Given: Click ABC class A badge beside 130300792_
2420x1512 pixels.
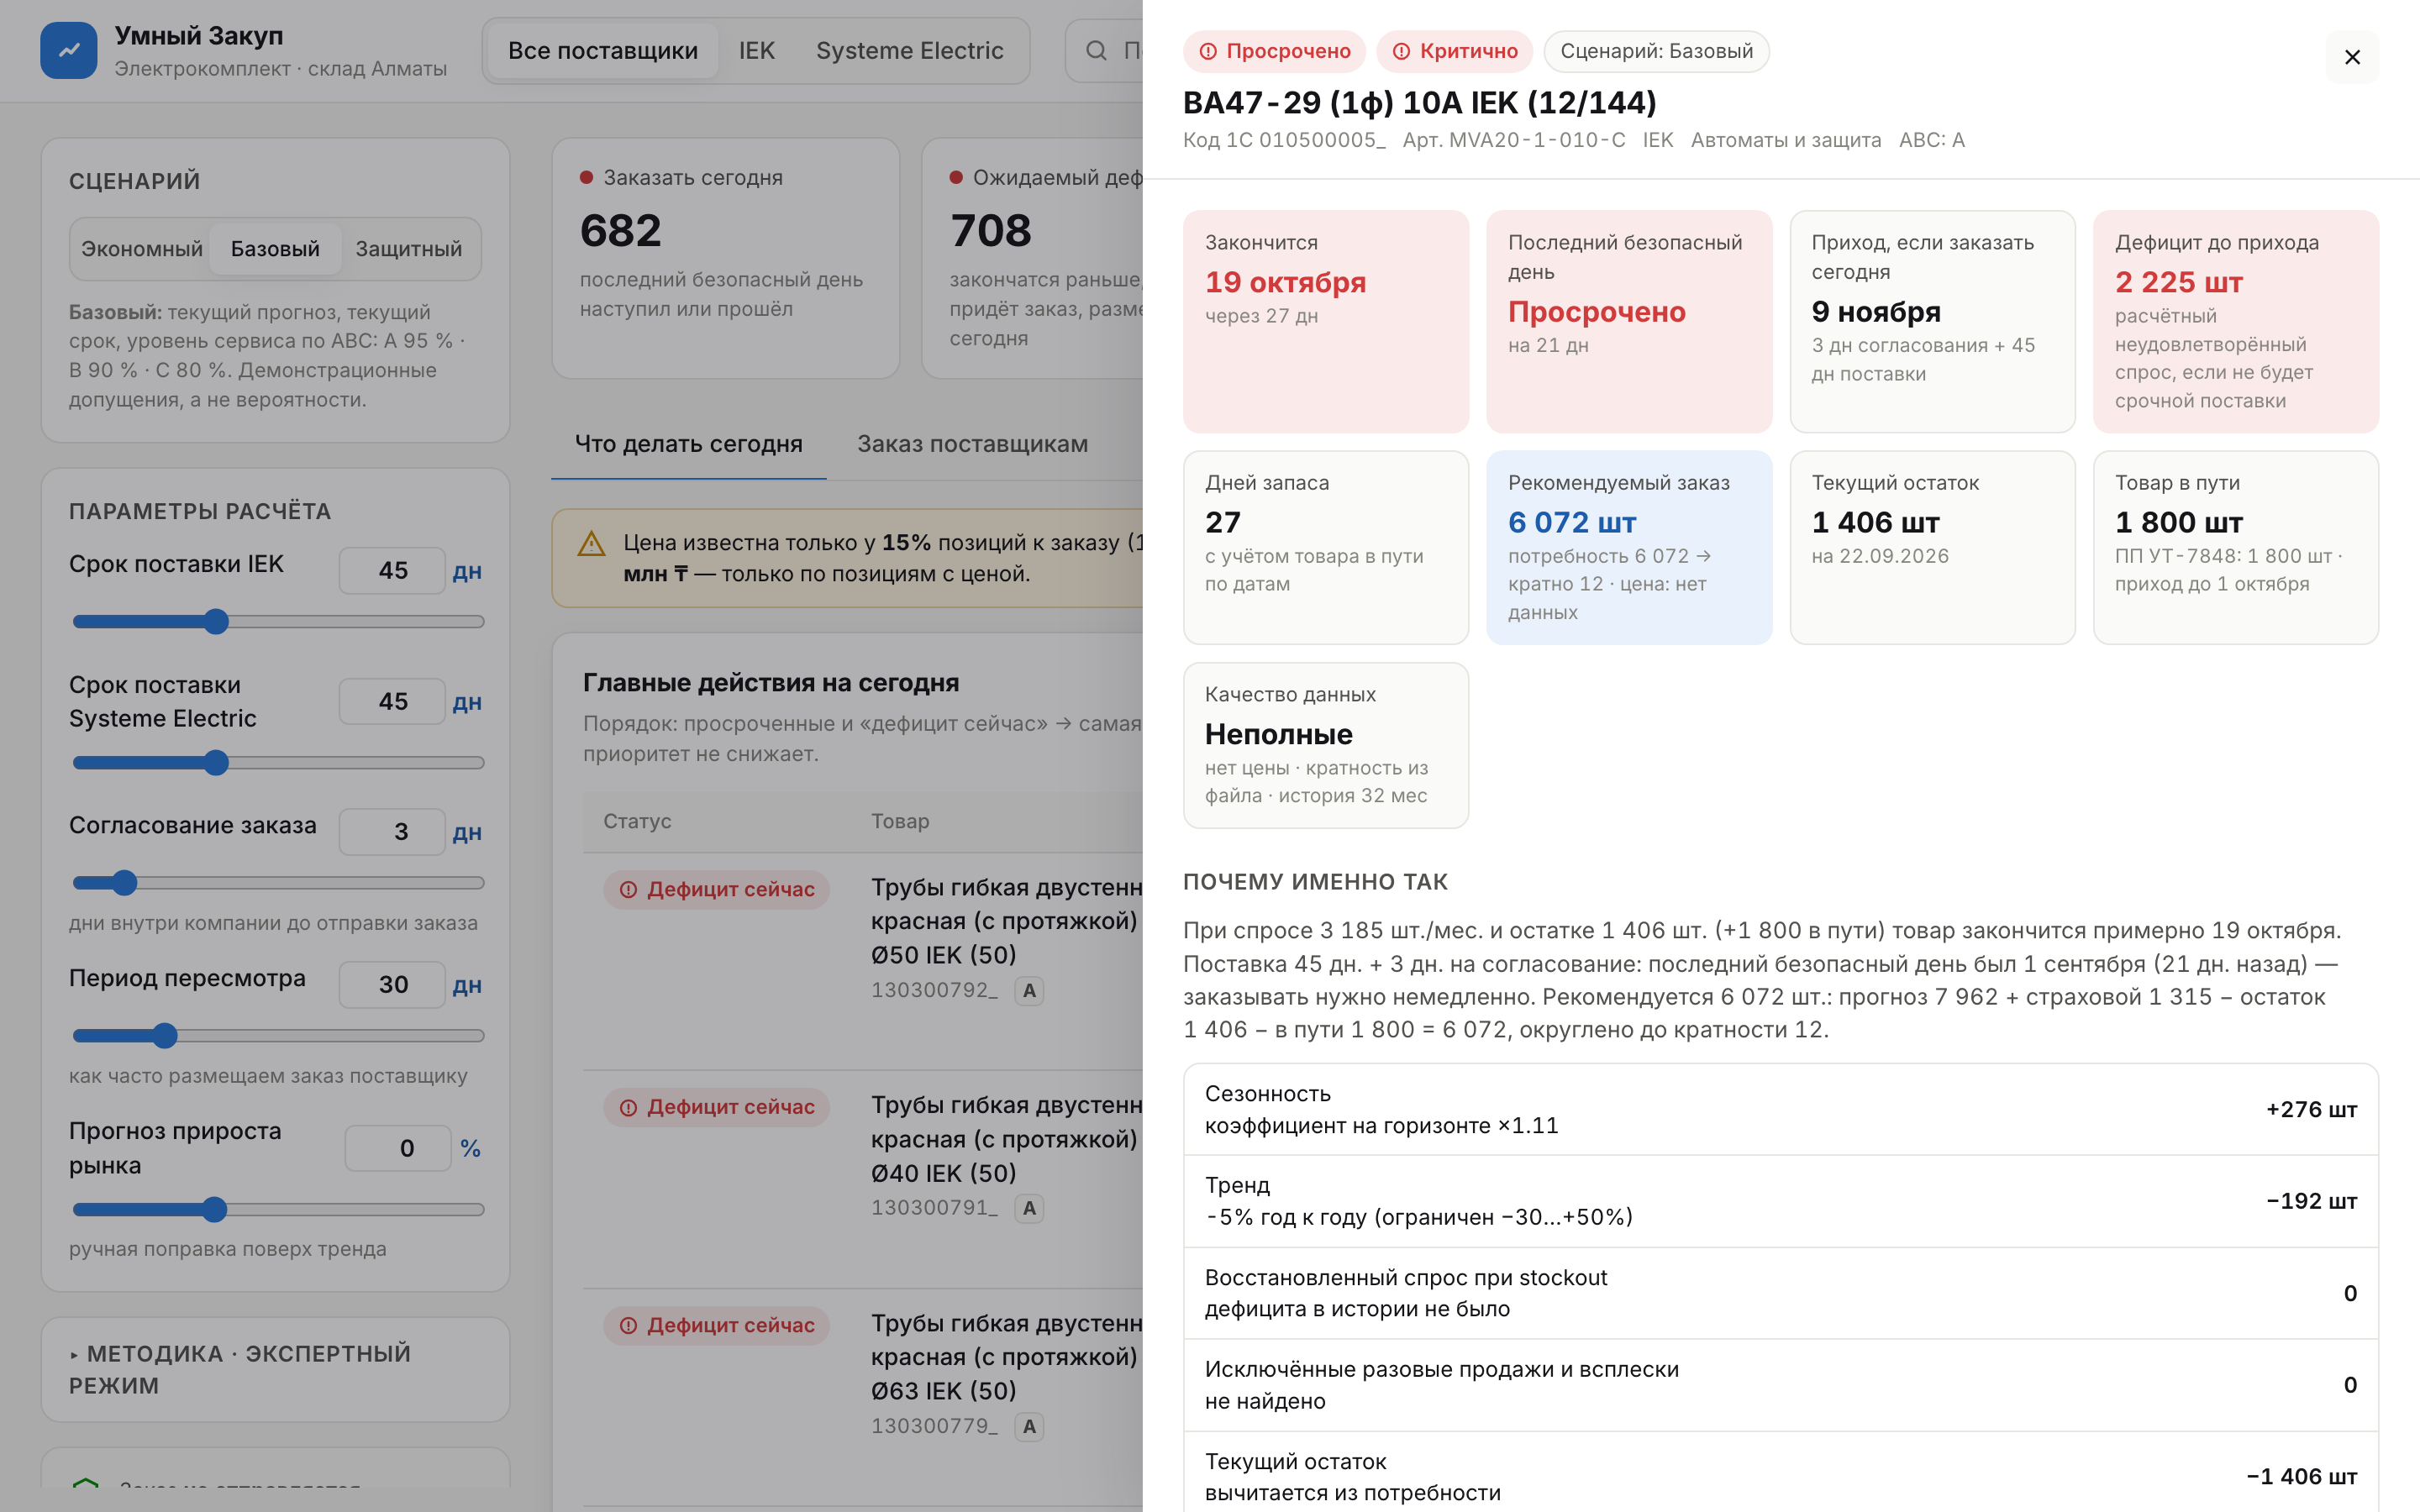Looking at the screenshot, I should tap(1029, 991).
